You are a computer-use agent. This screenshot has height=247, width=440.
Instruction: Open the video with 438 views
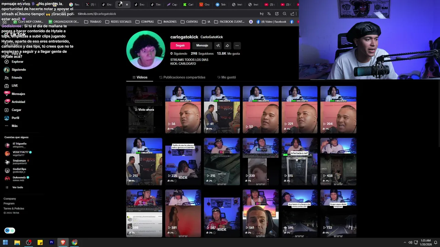(x=338, y=162)
